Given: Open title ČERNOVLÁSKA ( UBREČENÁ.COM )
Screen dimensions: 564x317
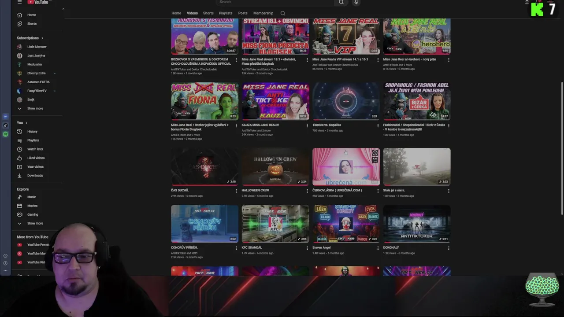Looking at the screenshot, I should click(x=337, y=190).
